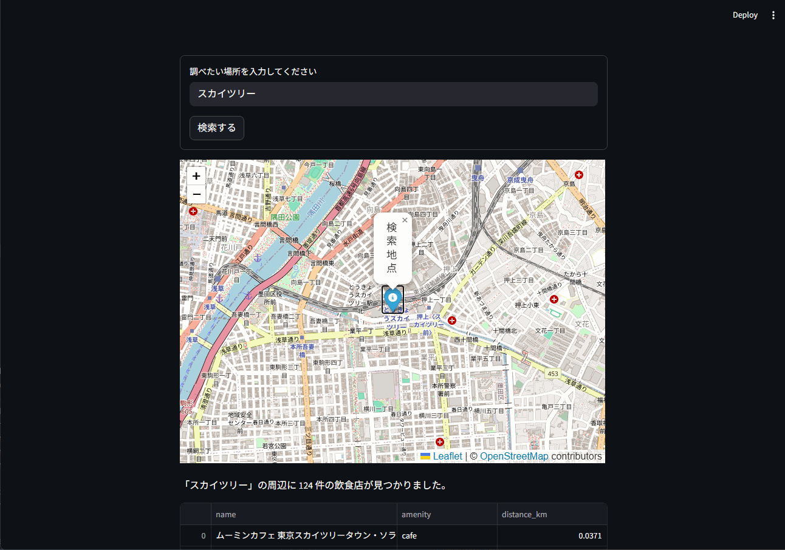785x550 pixels.
Task: Click the 検索地点 popup text
Action: [392, 248]
